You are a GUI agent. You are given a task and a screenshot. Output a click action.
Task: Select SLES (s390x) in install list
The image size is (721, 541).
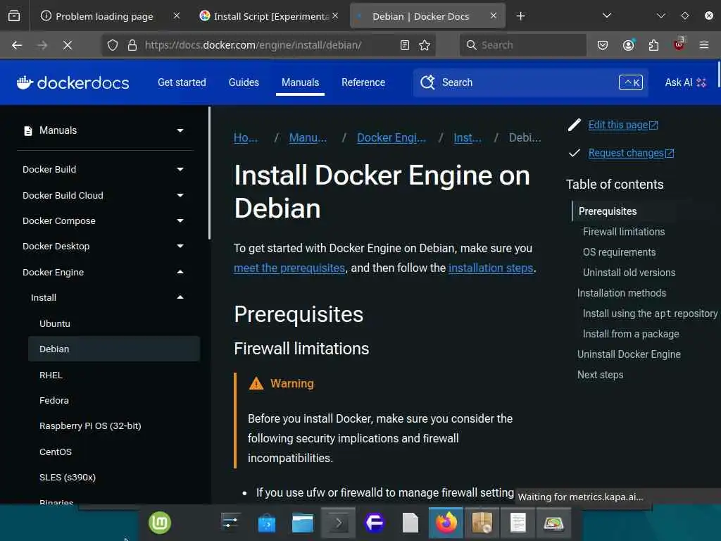[67, 477]
